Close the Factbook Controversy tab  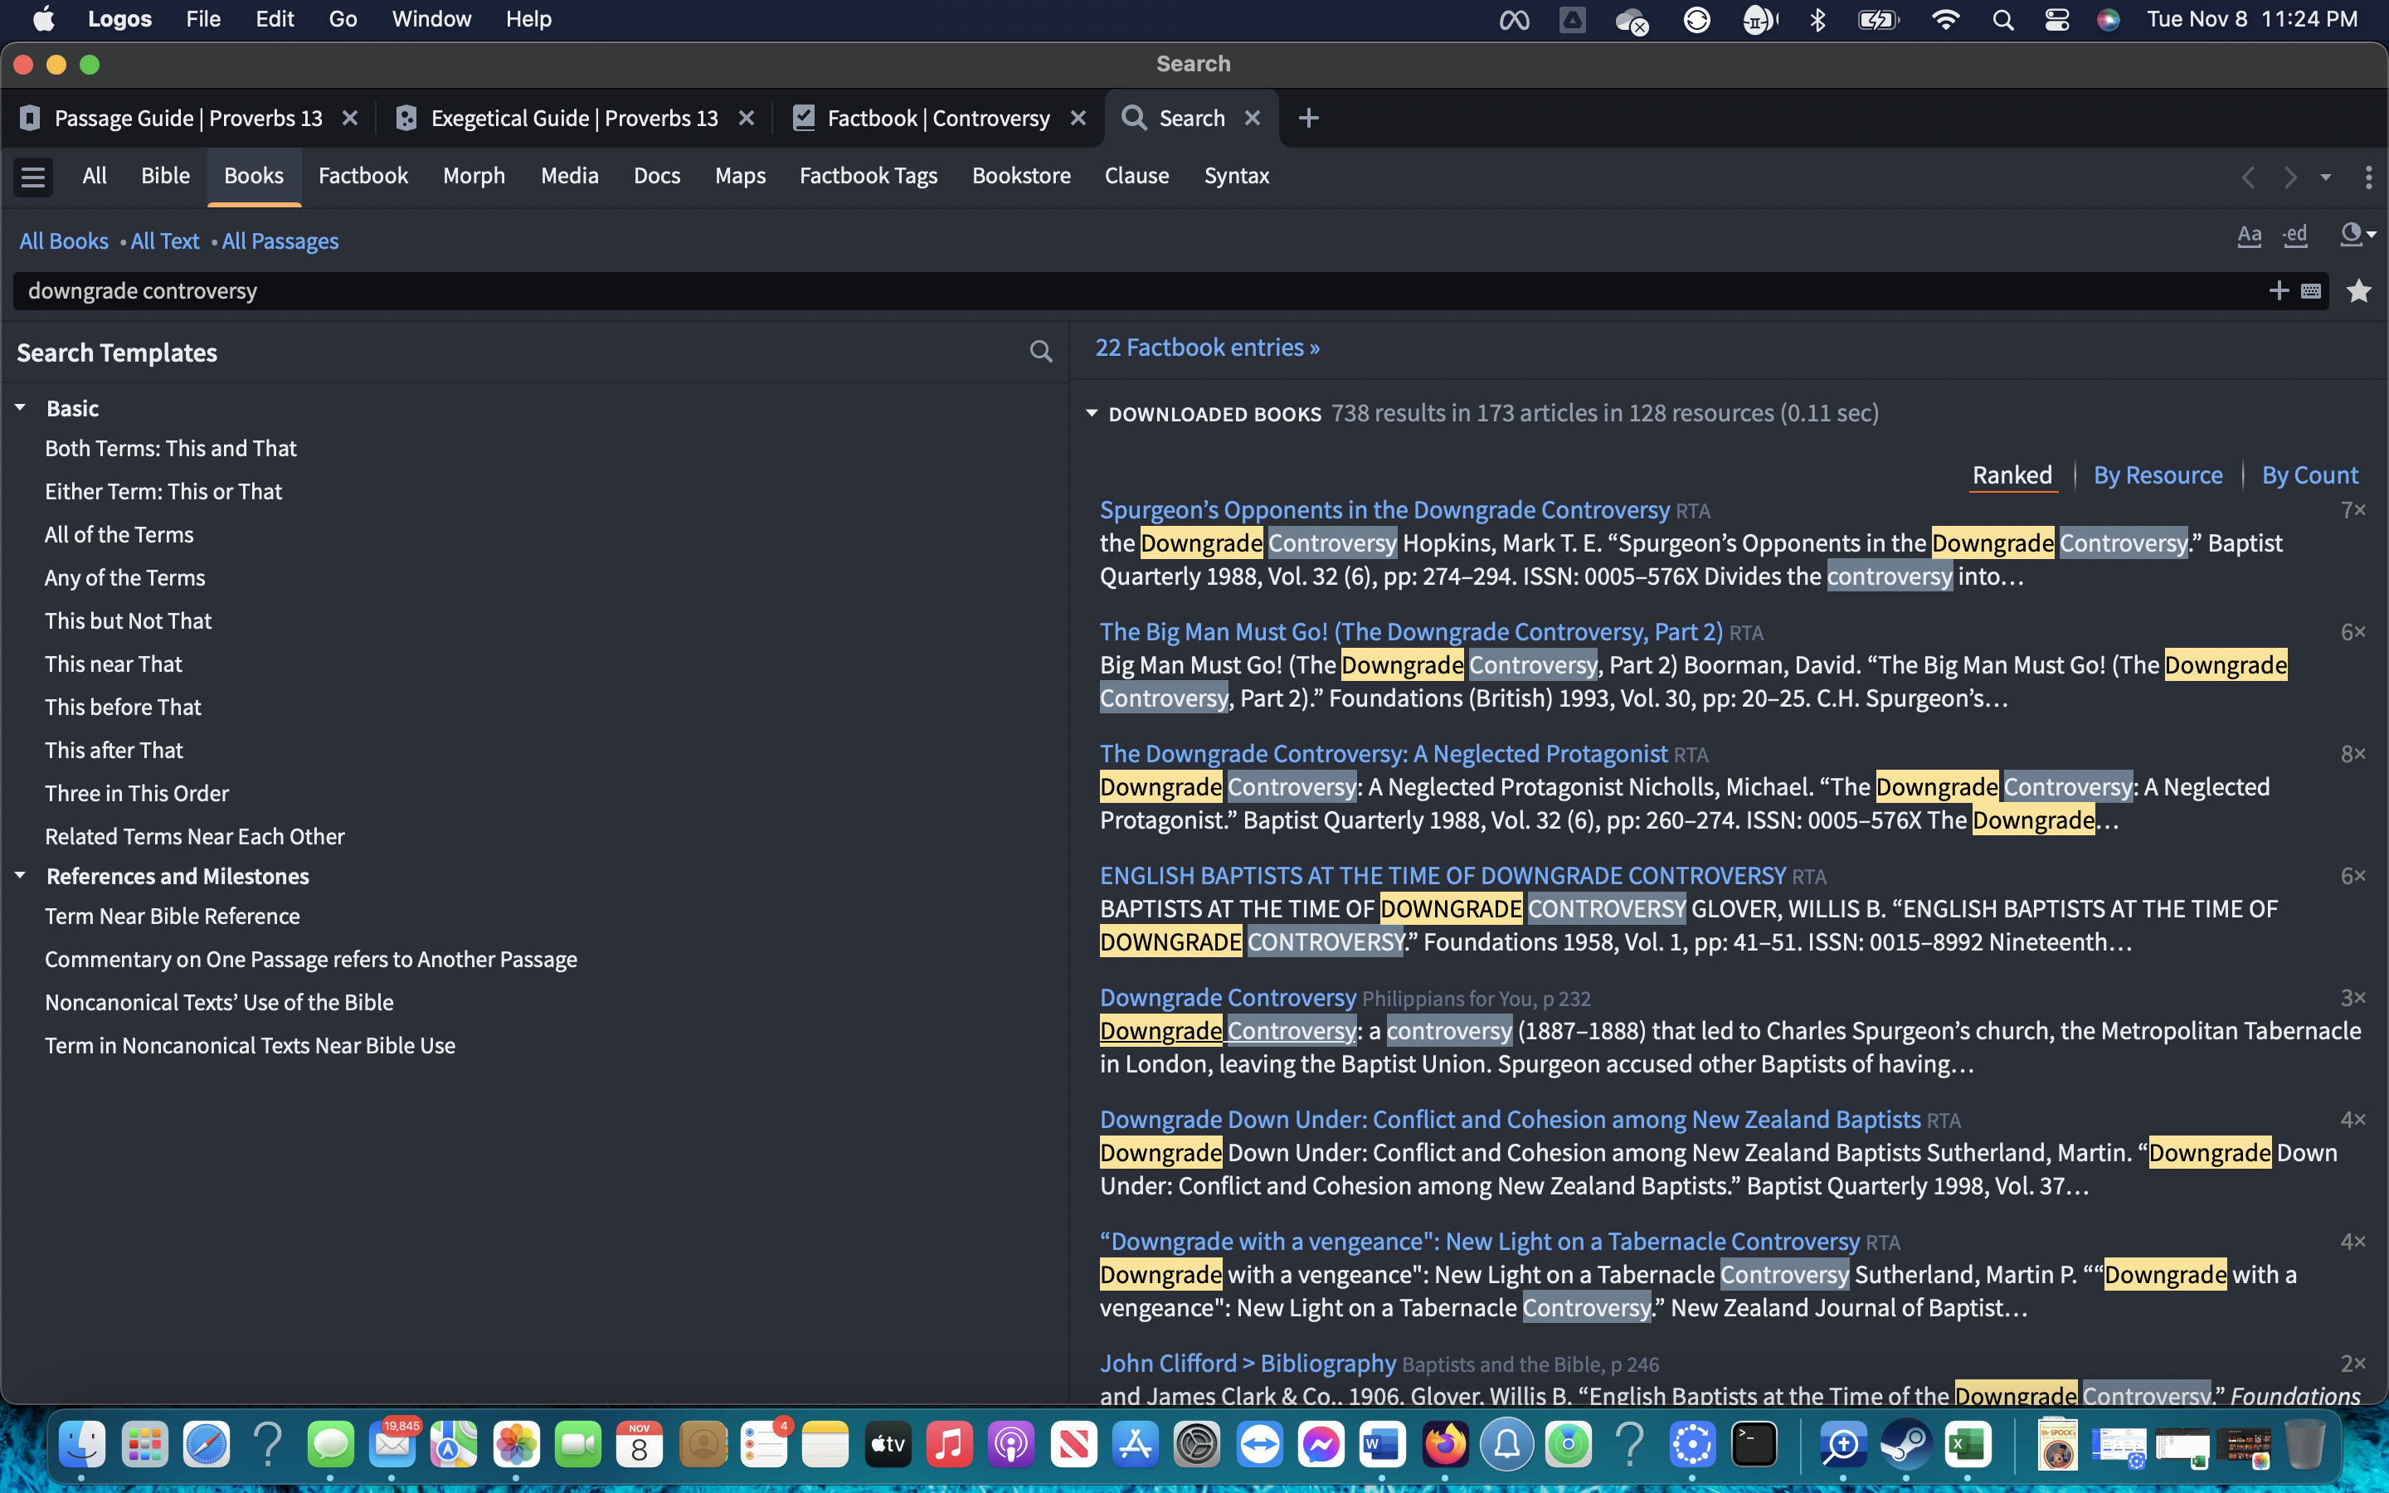[1078, 119]
